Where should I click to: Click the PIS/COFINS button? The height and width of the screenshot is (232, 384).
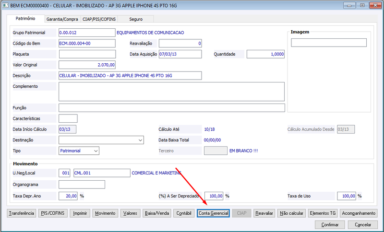(53, 213)
